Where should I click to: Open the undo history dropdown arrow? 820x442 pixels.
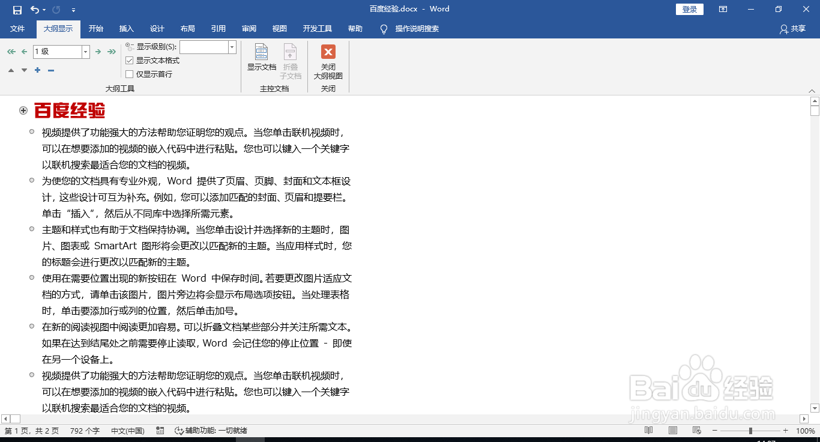(x=44, y=10)
